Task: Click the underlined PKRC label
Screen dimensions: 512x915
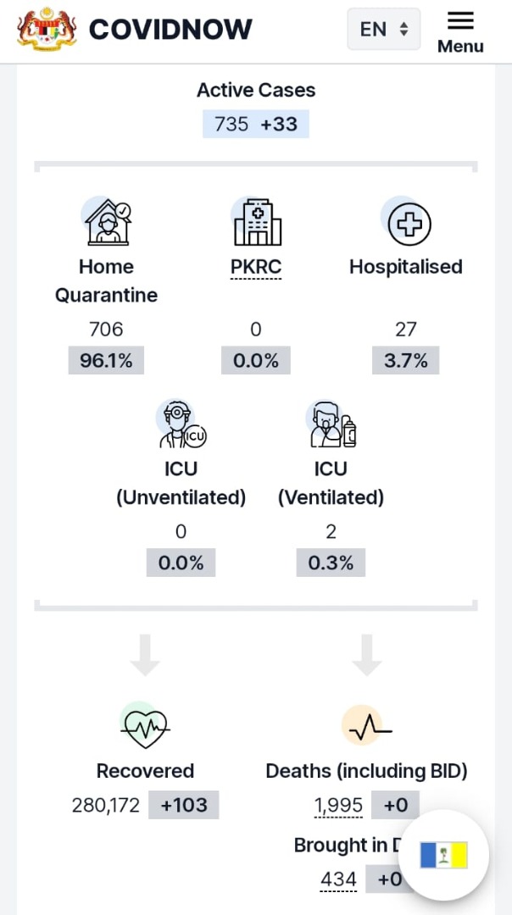Action: 256,267
